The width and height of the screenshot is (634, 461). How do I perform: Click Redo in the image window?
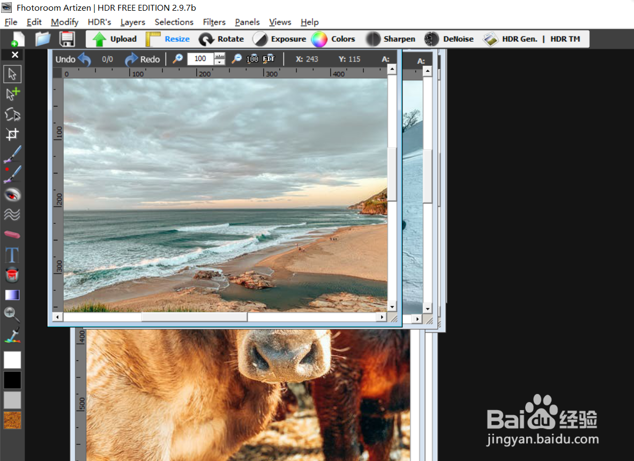[x=143, y=59]
